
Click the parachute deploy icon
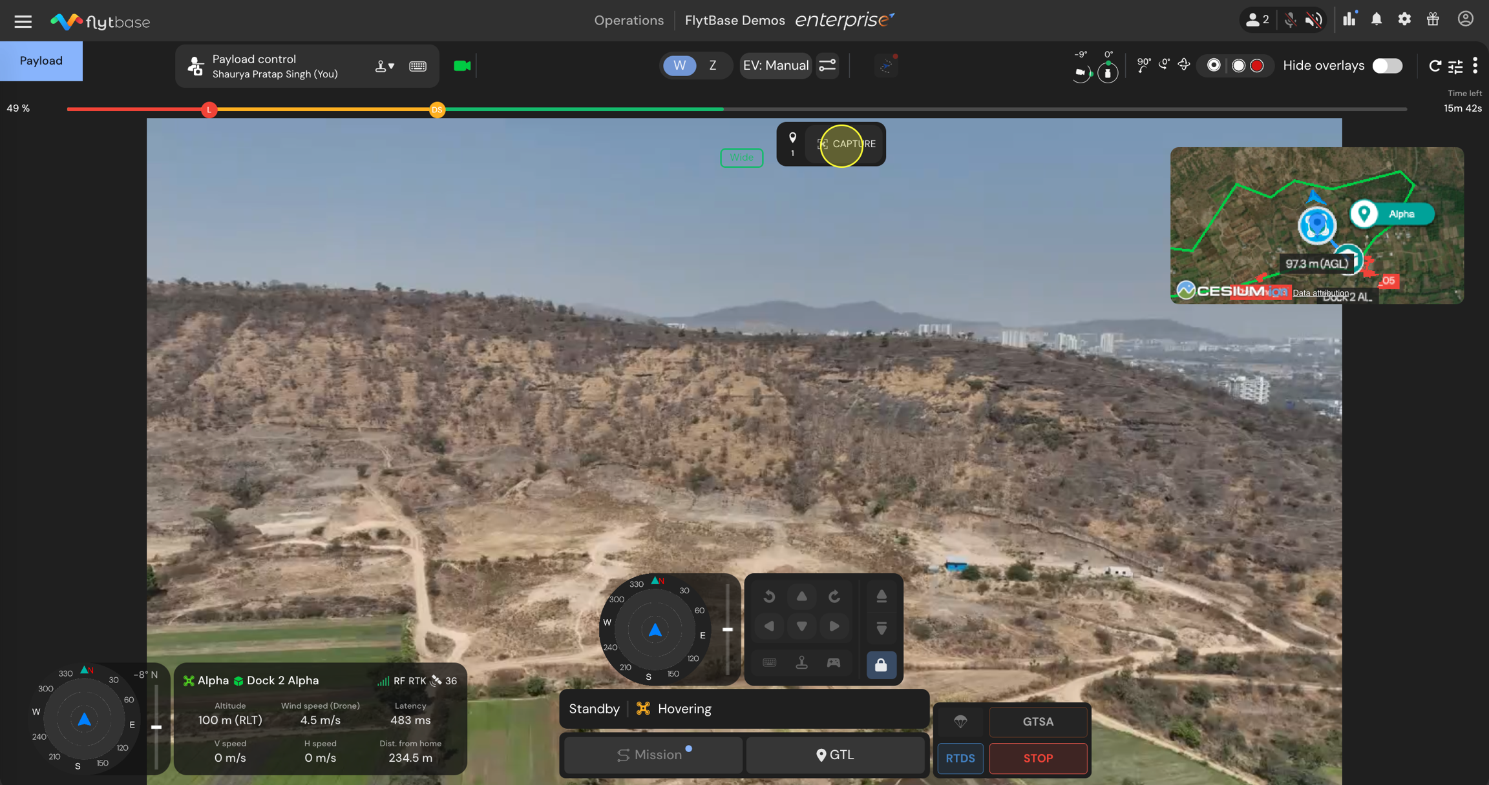tap(960, 721)
